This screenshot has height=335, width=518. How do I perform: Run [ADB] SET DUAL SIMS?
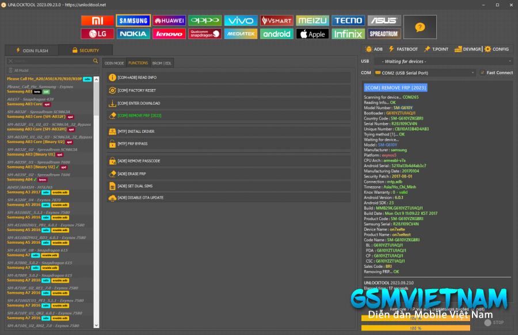228,186
